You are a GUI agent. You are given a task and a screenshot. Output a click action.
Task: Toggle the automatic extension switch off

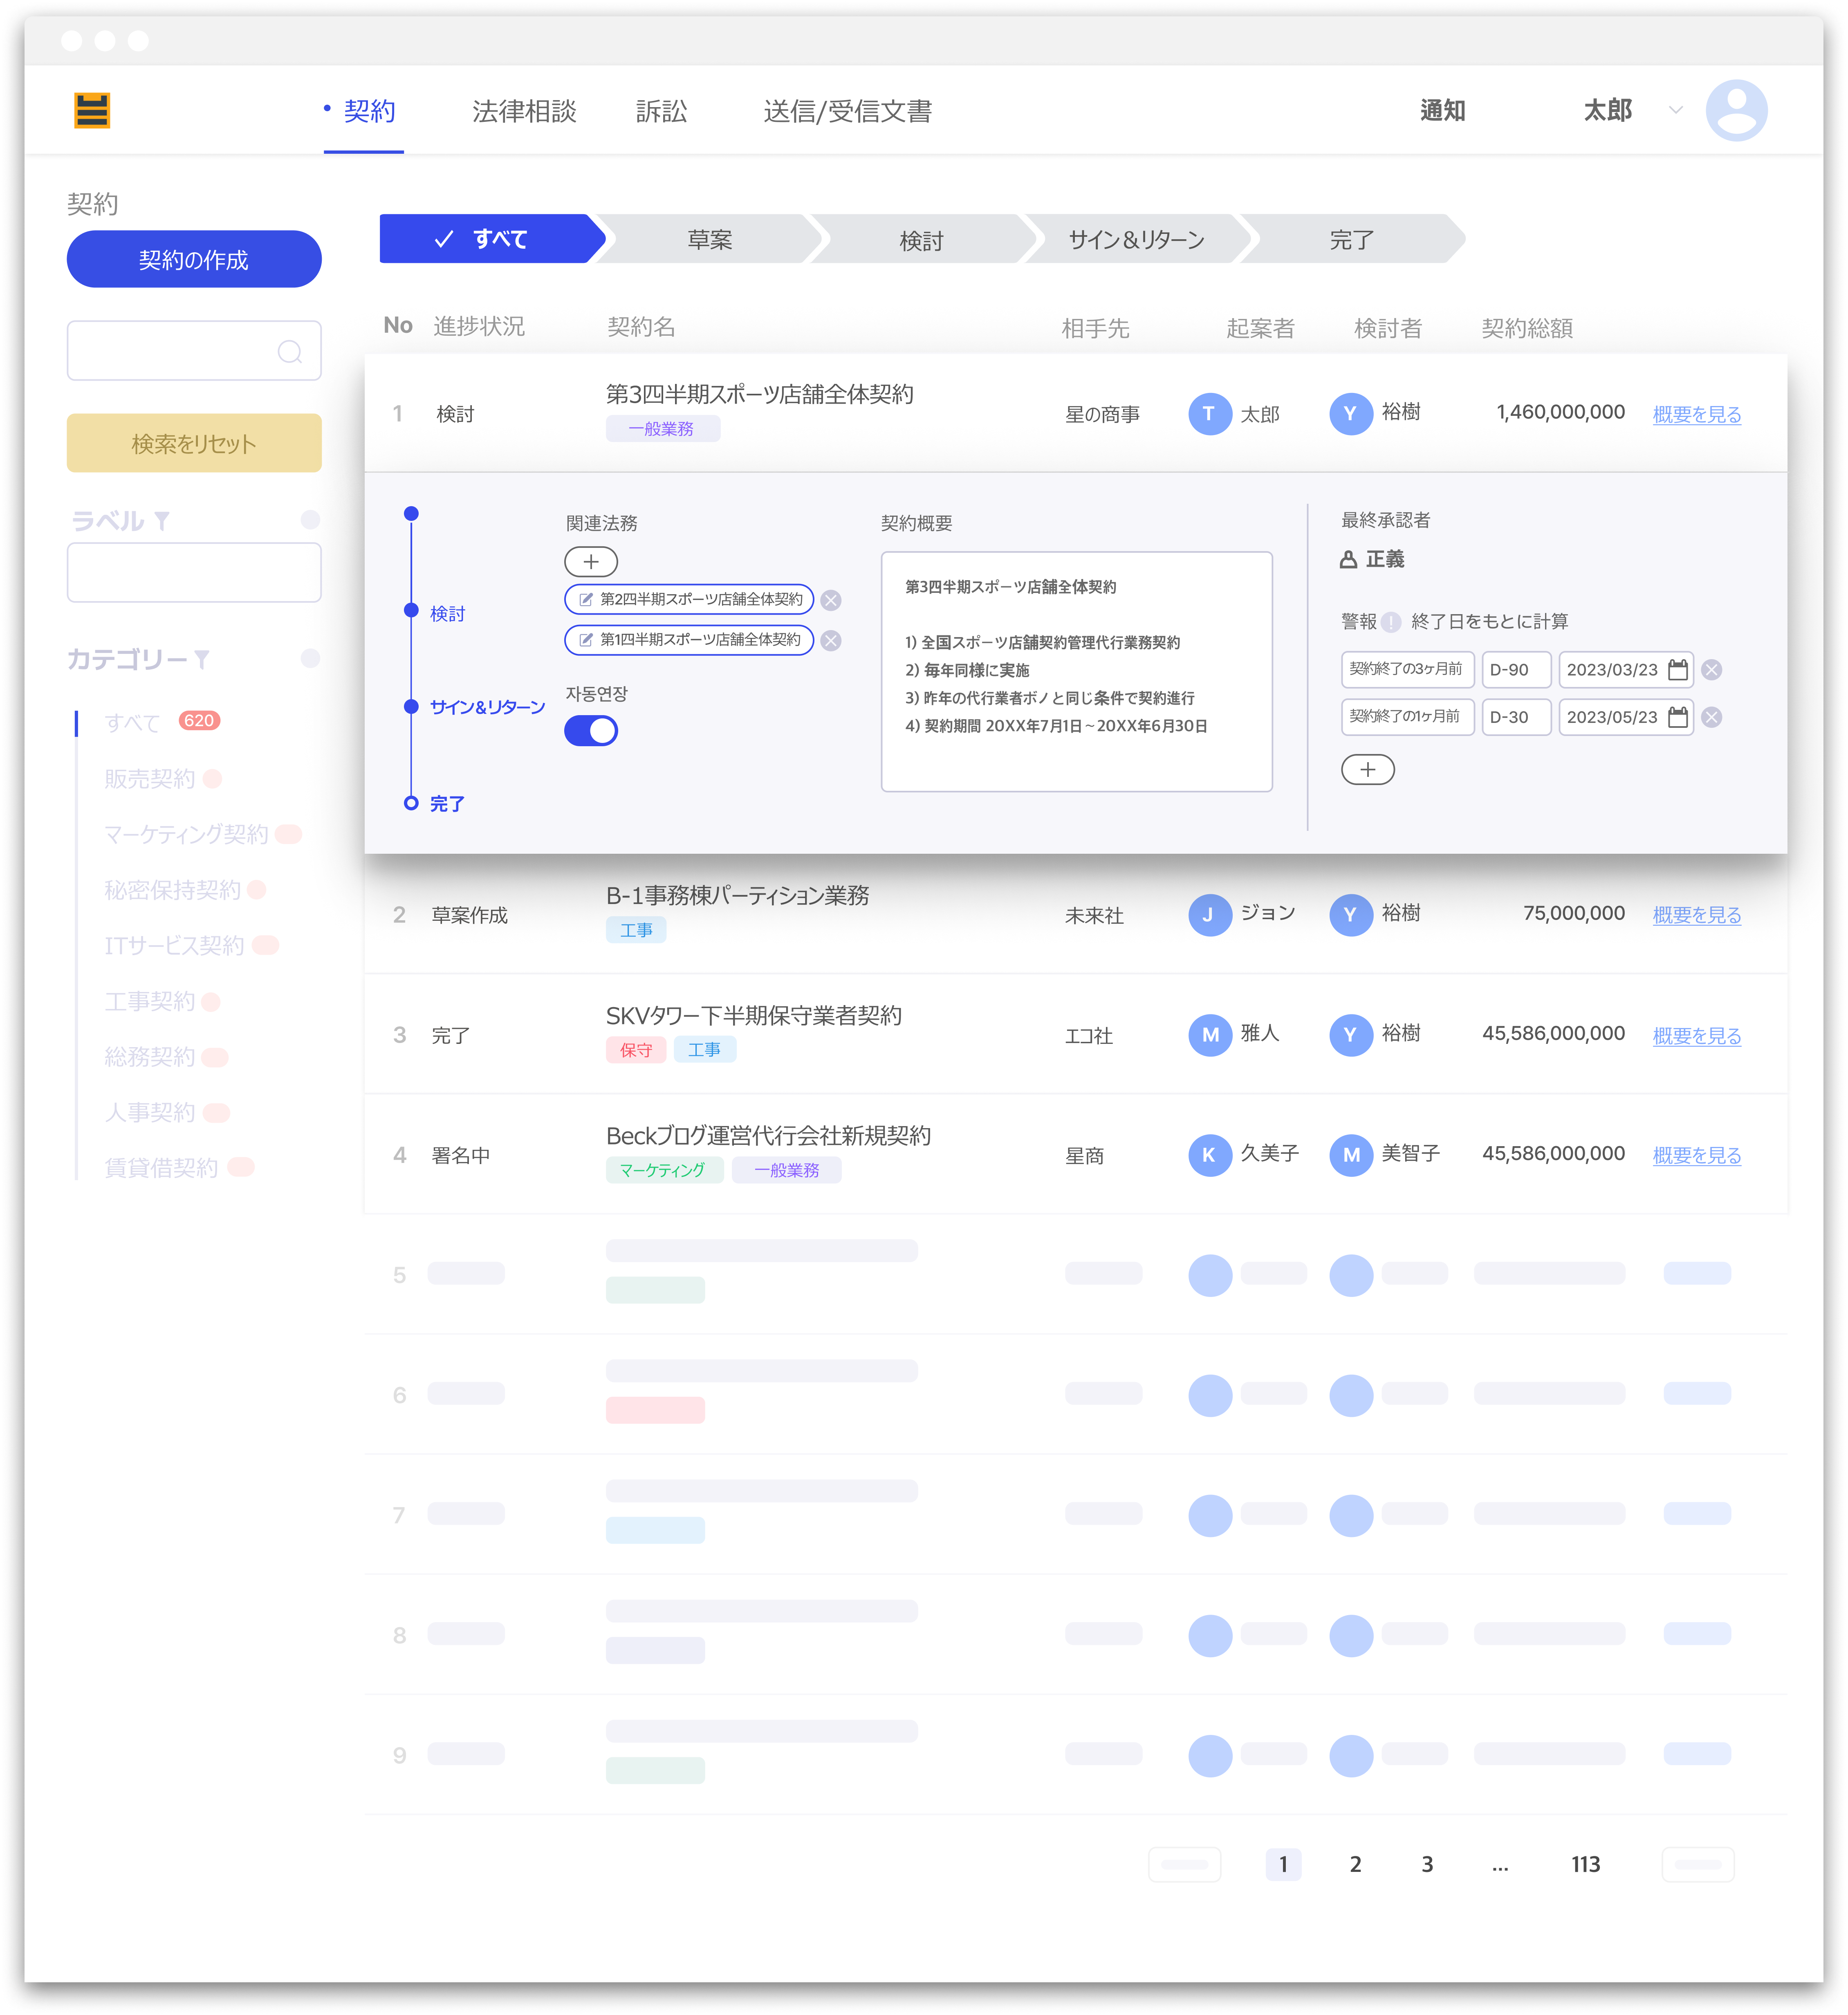(591, 731)
